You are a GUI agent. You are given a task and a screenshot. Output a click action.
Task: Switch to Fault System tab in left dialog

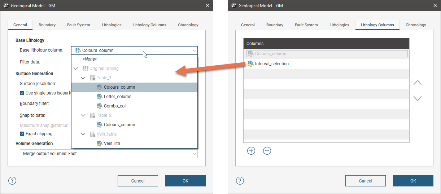tap(78, 25)
